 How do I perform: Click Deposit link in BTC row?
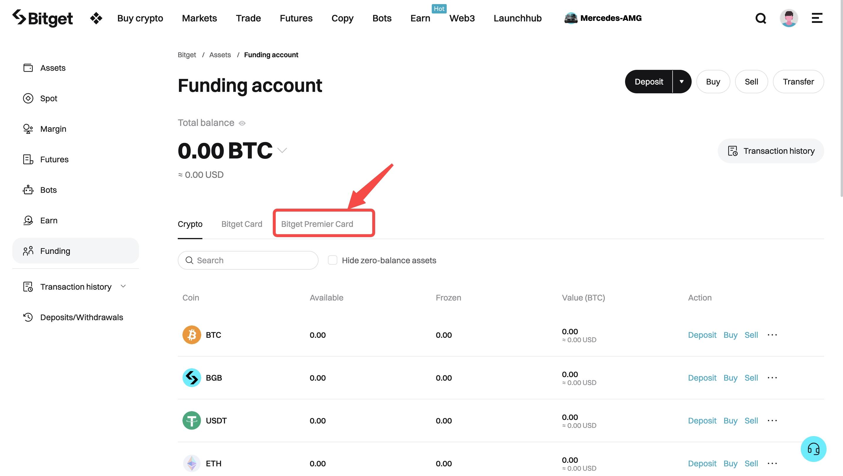coord(702,335)
